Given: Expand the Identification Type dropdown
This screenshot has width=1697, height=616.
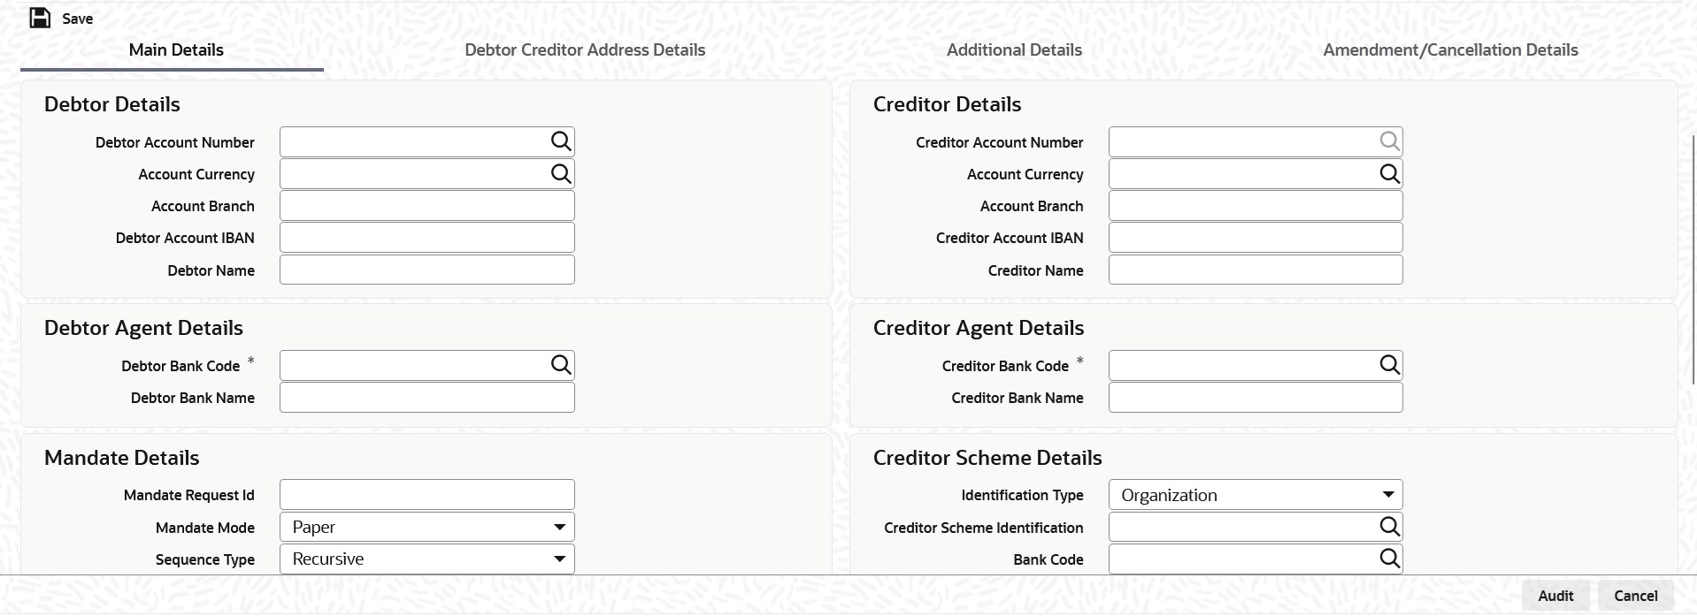Looking at the screenshot, I should point(1388,495).
